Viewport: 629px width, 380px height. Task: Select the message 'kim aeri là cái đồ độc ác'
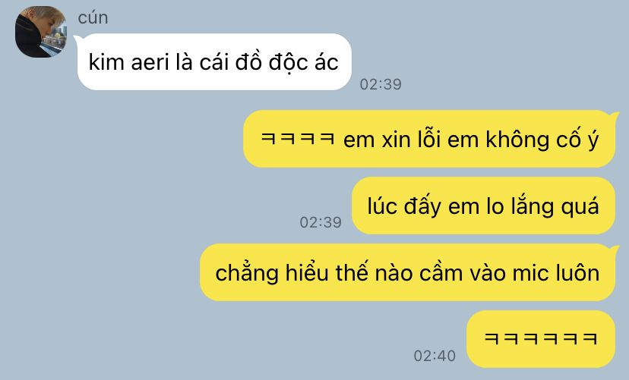[214, 61]
